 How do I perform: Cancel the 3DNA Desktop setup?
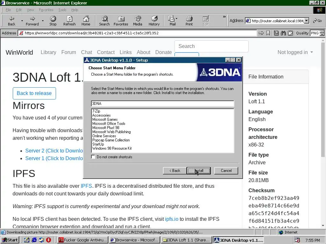[226, 171]
